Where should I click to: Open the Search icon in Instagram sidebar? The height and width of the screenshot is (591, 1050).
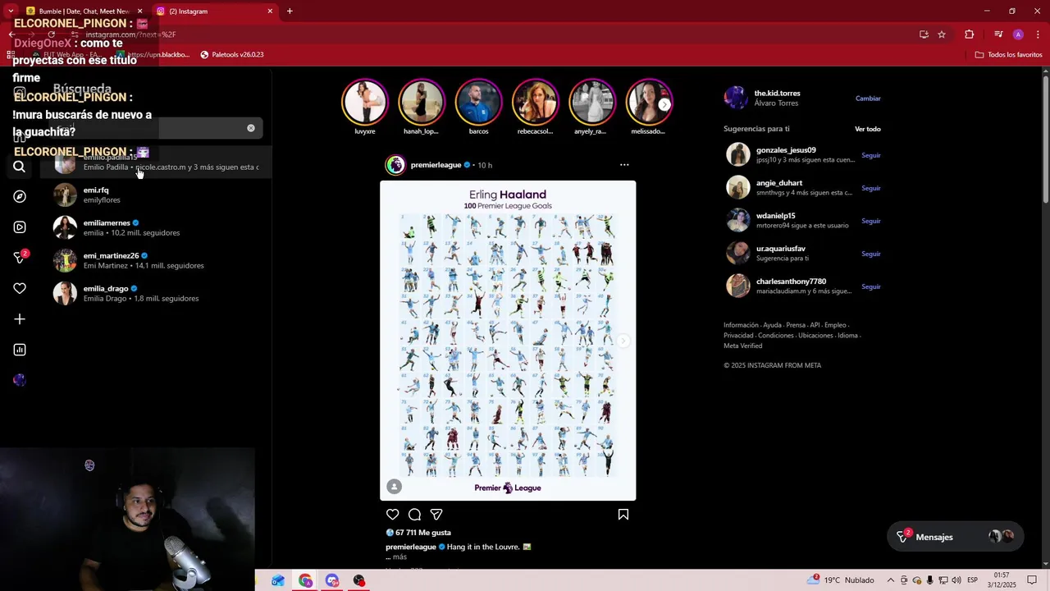20,167
